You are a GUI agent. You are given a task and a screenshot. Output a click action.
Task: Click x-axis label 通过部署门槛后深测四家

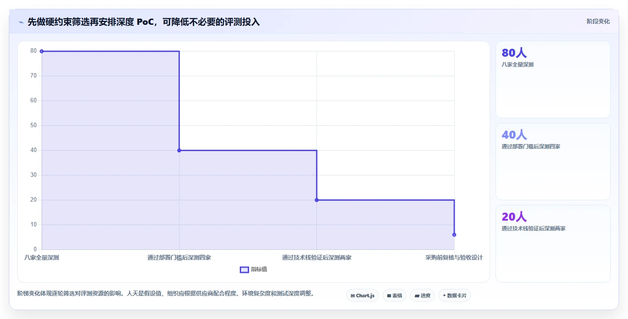pos(179,257)
